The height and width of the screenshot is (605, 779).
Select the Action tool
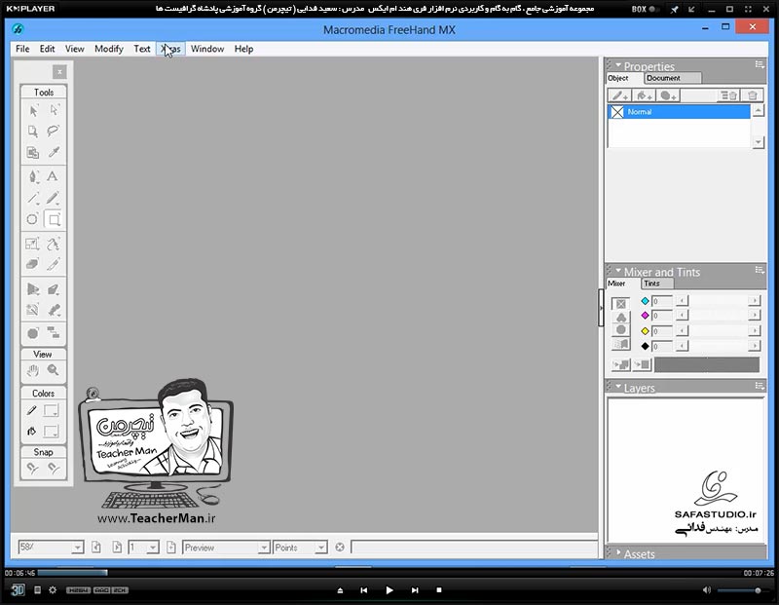33,333
